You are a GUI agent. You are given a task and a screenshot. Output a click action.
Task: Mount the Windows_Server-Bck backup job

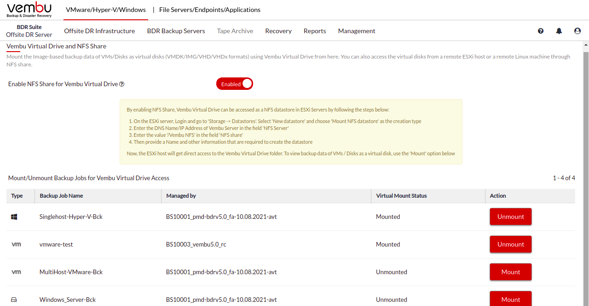tap(511, 299)
